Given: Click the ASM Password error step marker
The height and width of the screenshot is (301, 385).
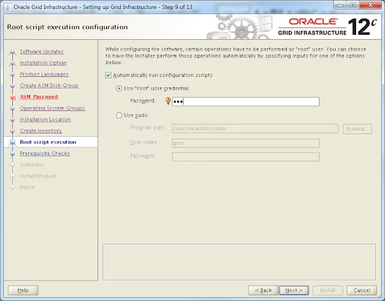Looking at the screenshot, I should coord(13,97).
